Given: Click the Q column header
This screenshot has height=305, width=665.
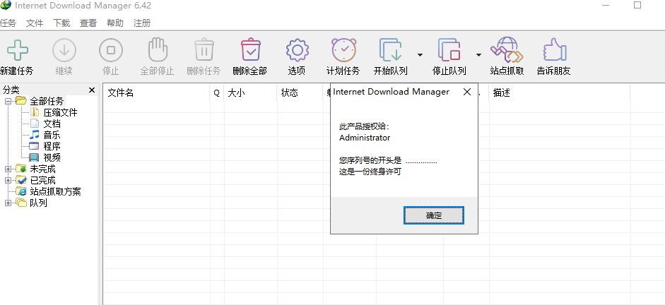Looking at the screenshot, I should 217,92.
